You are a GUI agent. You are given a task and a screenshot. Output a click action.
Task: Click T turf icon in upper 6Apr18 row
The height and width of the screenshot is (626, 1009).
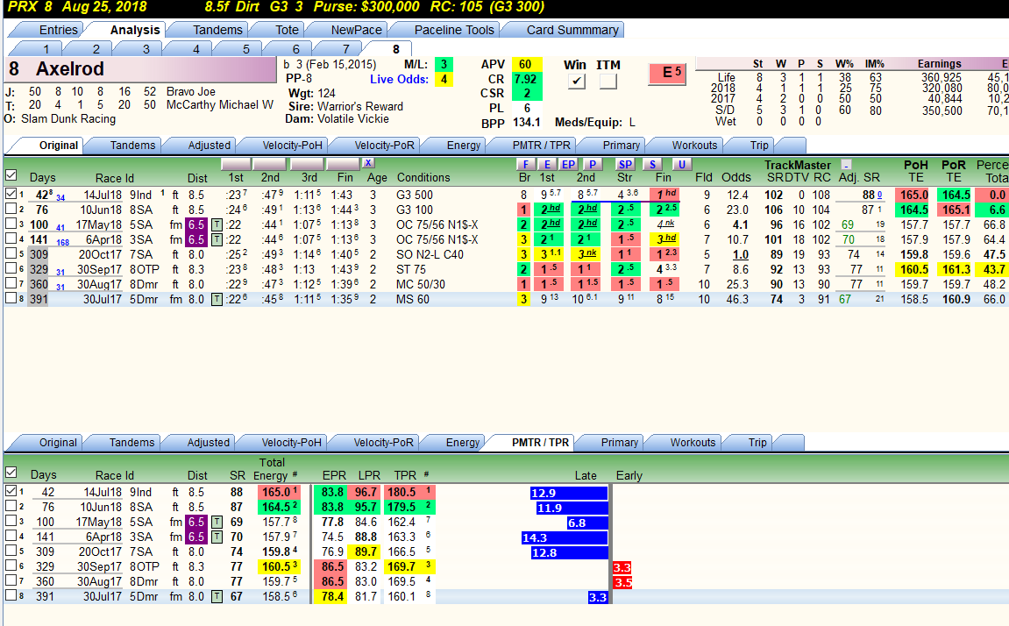[217, 239]
